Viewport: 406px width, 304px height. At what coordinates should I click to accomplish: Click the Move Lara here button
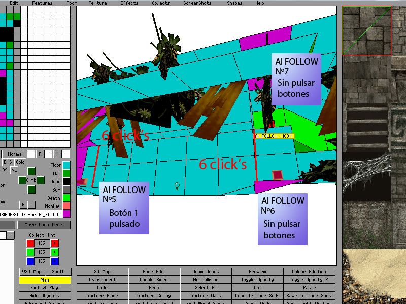coord(44,225)
